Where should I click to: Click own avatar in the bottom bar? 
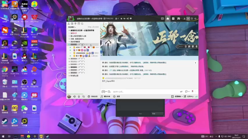tap(69, 96)
